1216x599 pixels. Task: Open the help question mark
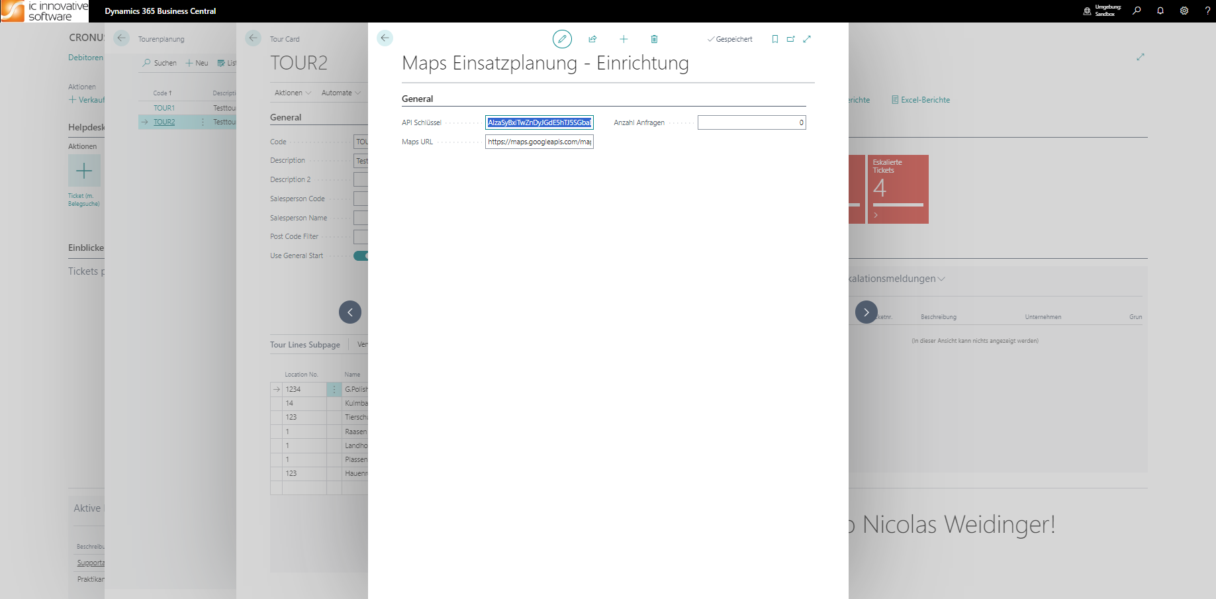pos(1207,11)
